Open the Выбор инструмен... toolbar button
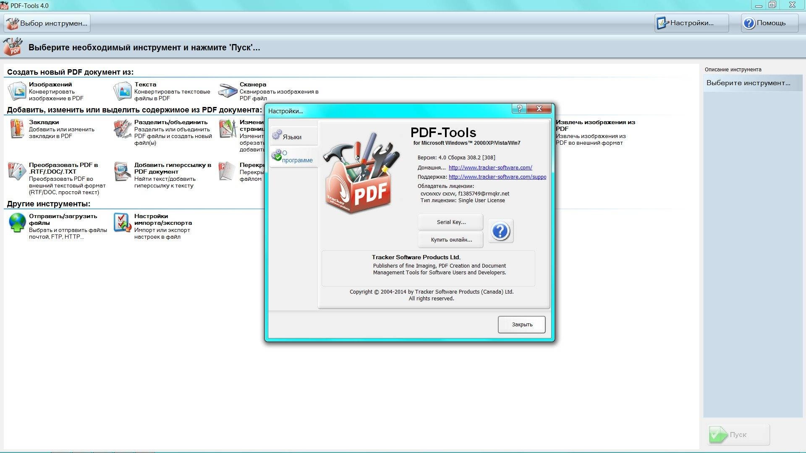This screenshot has width=806, height=453. [47, 23]
